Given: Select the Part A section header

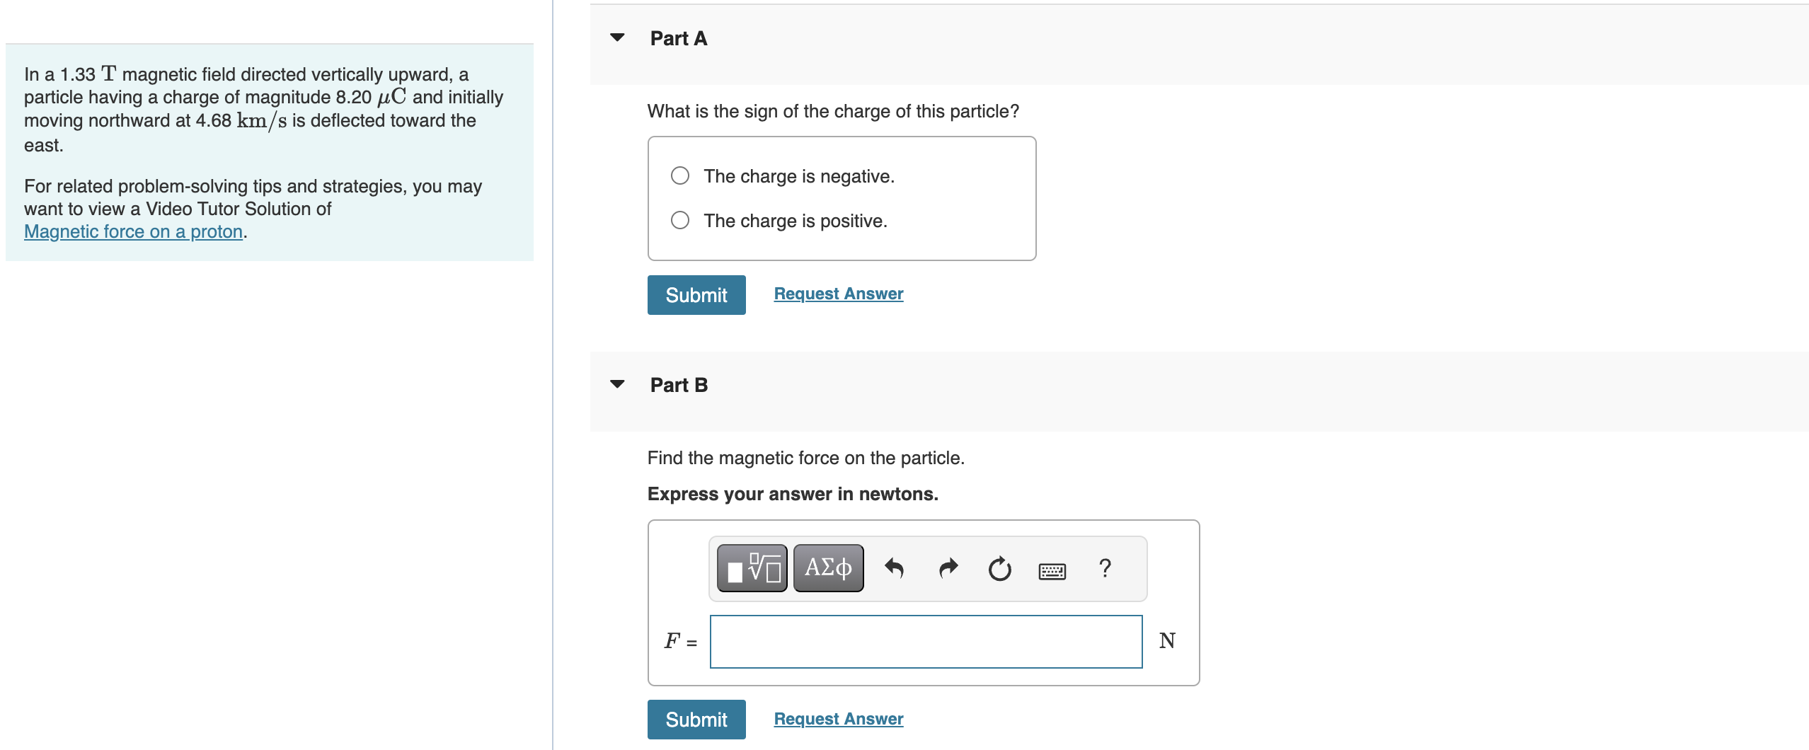Looking at the screenshot, I should point(677,38).
